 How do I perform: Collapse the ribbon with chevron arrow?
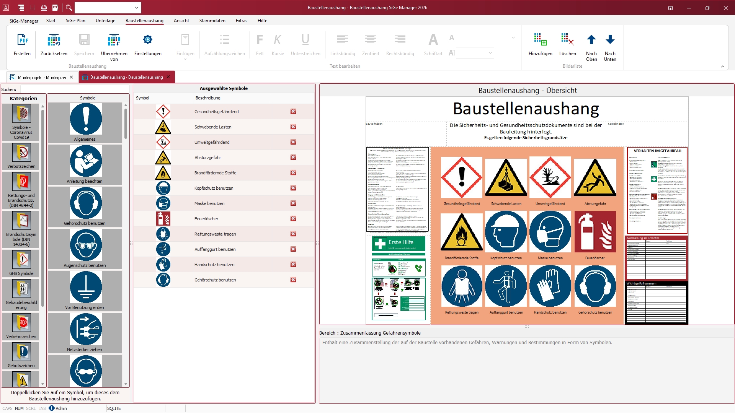723,67
